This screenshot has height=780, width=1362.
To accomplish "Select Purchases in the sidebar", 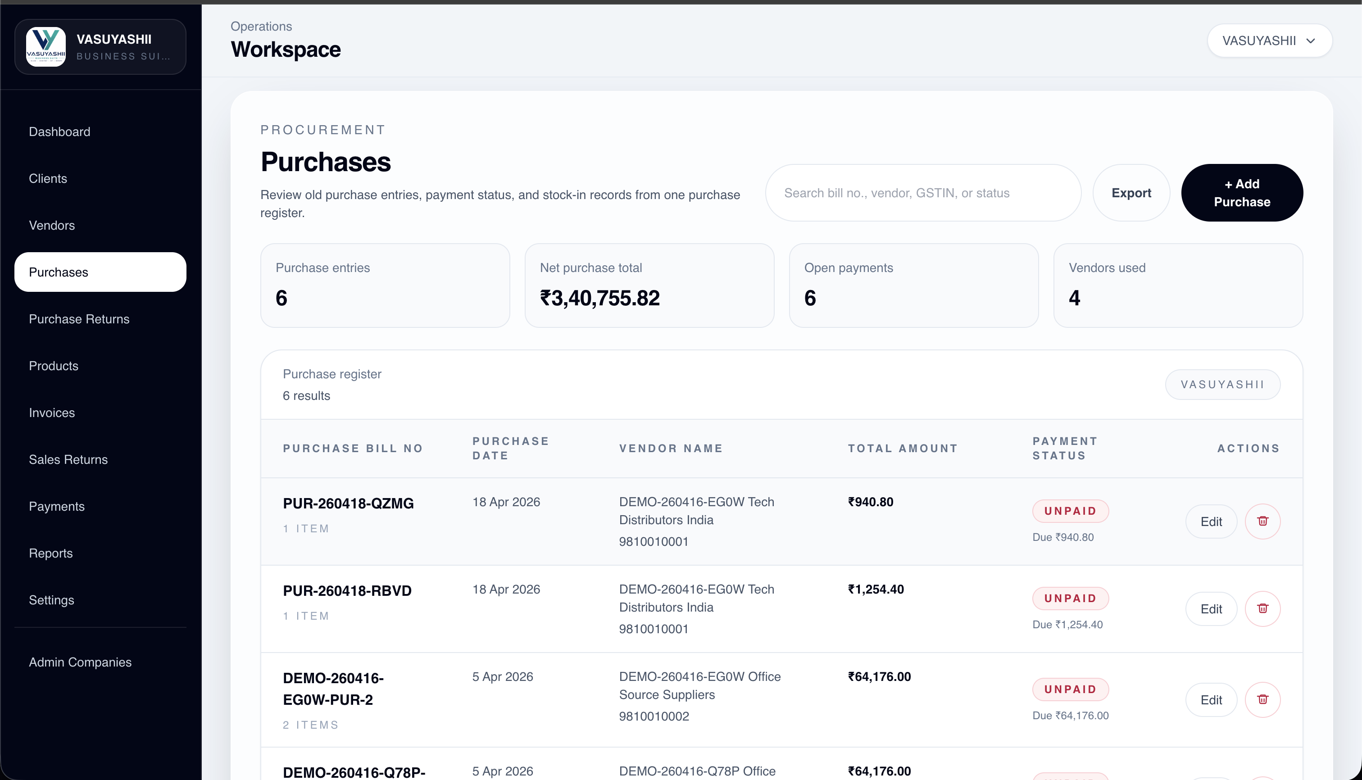I will click(x=100, y=272).
